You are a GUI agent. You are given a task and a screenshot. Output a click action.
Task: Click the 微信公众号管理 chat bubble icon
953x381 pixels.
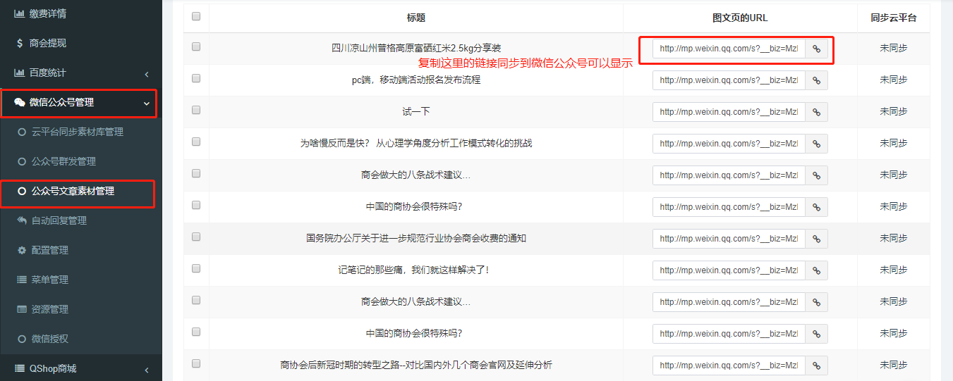tap(20, 103)
